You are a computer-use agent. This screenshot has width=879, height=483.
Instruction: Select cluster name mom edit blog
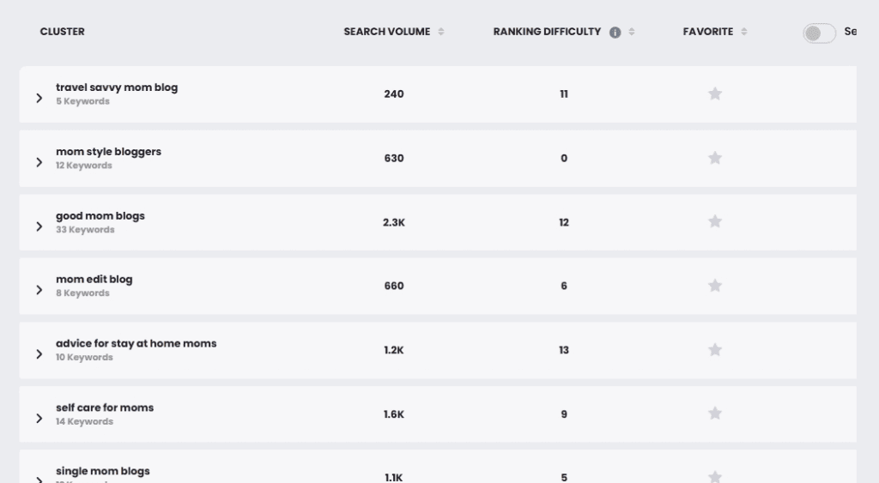click(x=94, y=279)
